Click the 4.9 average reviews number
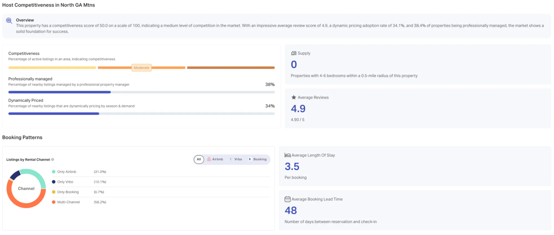 pos(298,109)
